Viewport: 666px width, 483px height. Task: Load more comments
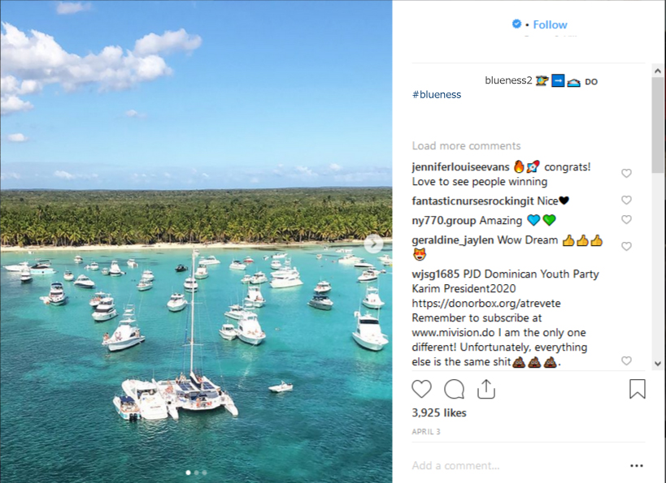[x=466, y=146]
